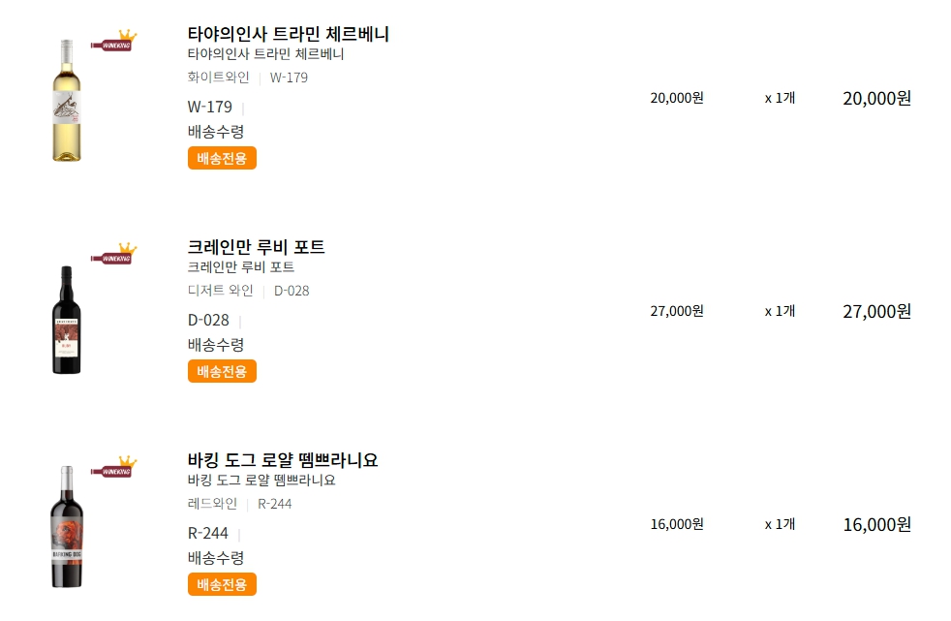The image size is (951, 621).
Task: Open 타야의인사 트라민 체르베니 product title
Action: (288, 34)
